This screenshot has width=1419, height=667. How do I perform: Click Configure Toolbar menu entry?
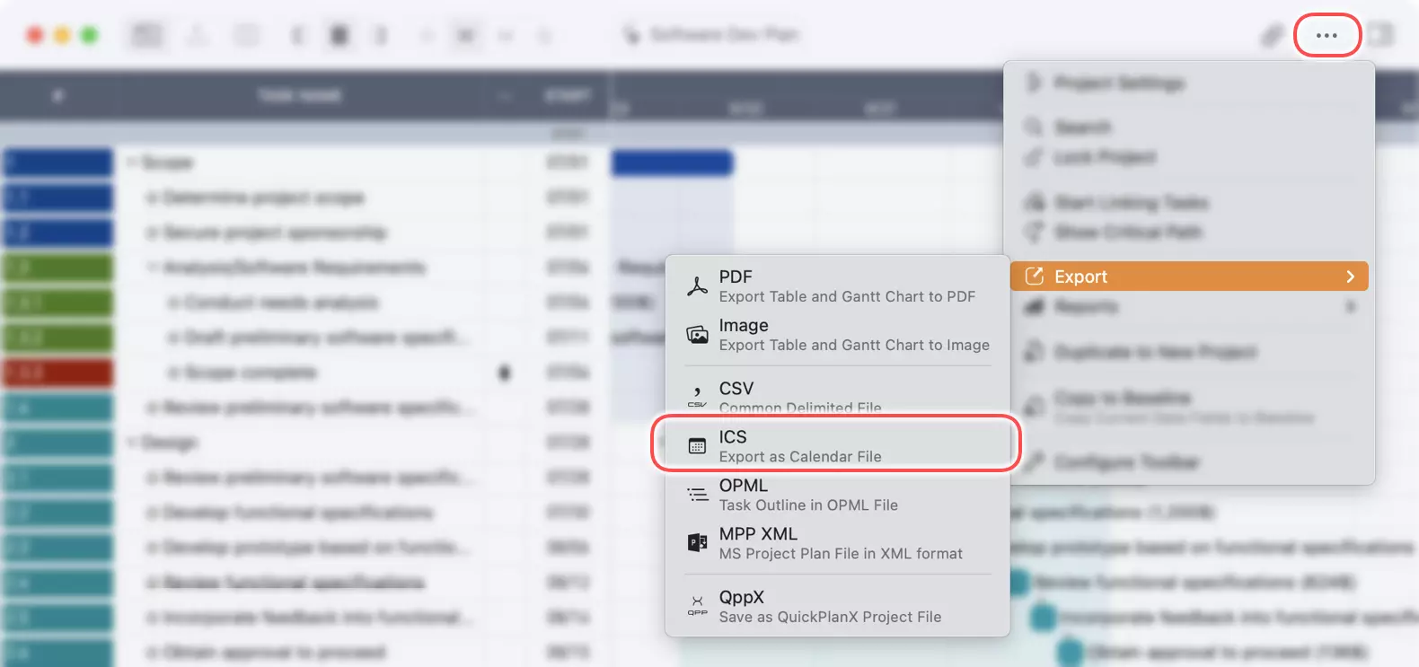1125,462
